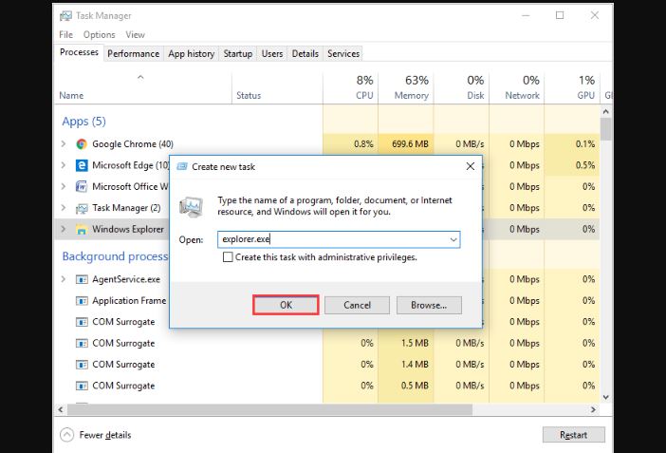Select the Apps (5) group heading
Viewport: 666px width, 453px height.
point(83,122)
